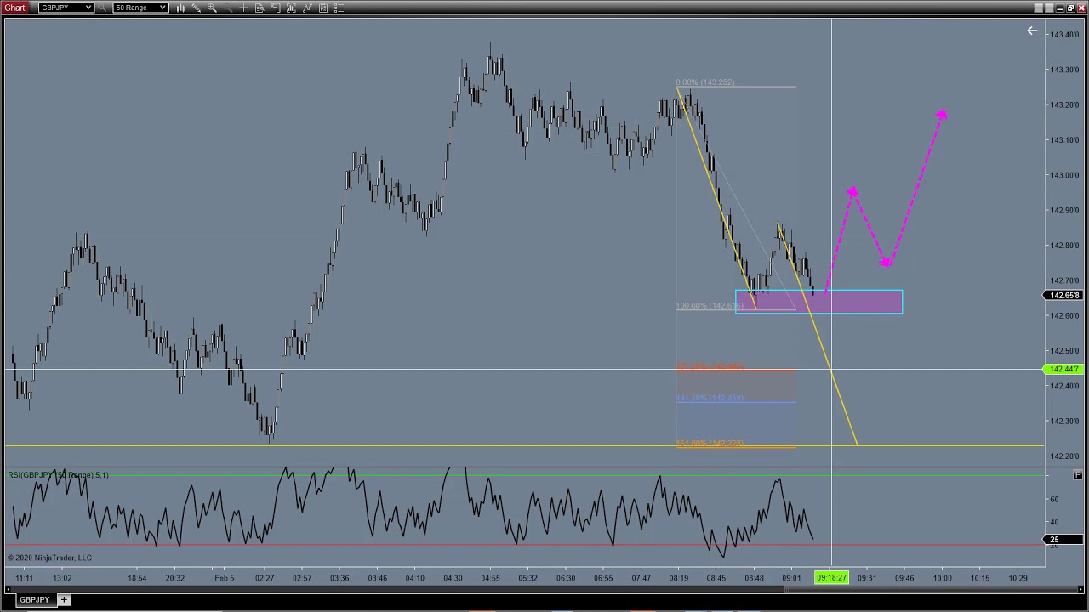Click the 143.40'0 price axis label
The width and height of the screenshot is (1089, 612).
click(1064, 35)
